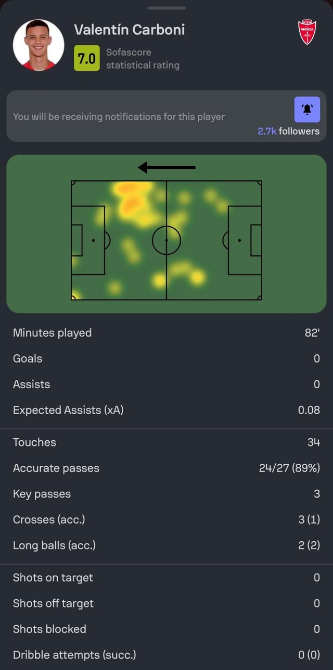Select the Minutes played row
This screenshot has height=670, width=333.
pos(166,333)
